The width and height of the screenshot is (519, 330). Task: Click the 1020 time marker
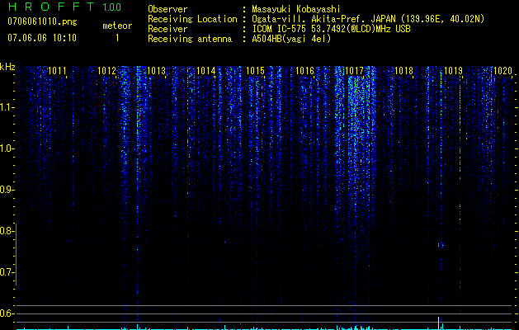coord(502,71)
